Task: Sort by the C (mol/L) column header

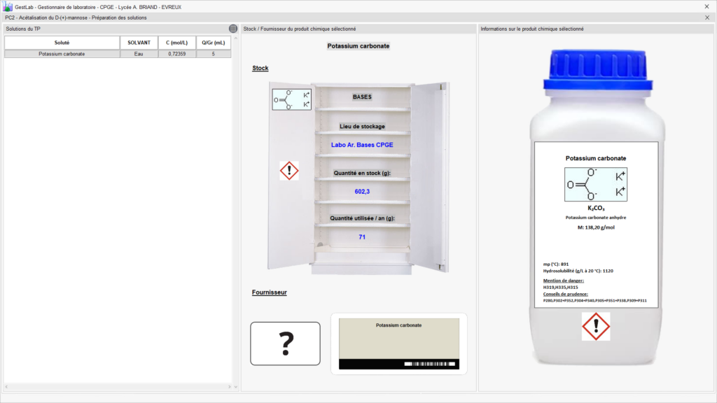Action: (176, 43)
